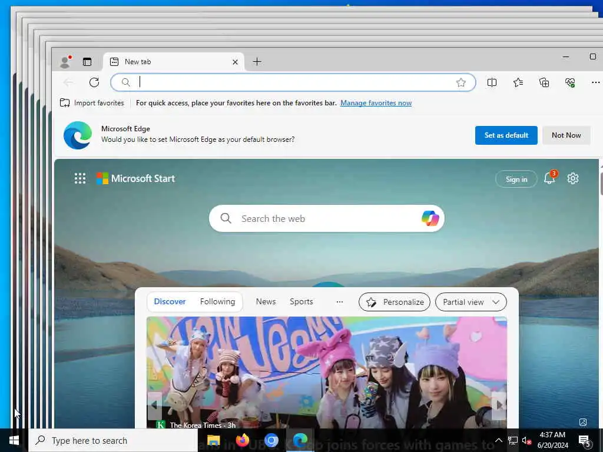Image resolution: width=603 pixels, height=452 pixels.
Task: Open the taskbar clock and date
Action: click(x=552, y=440)
